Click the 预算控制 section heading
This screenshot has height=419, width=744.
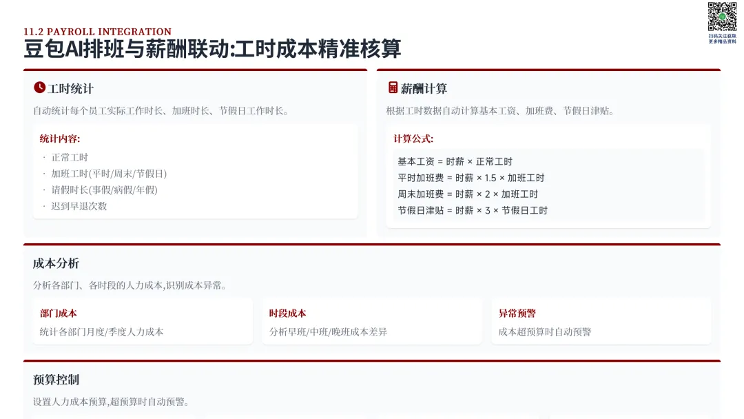56,380
